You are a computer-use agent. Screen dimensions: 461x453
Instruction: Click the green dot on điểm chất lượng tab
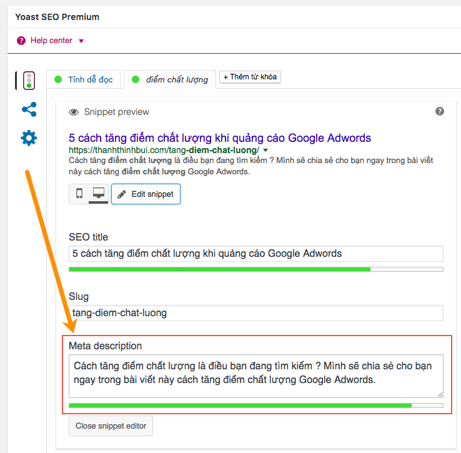(x=136, y=79)
